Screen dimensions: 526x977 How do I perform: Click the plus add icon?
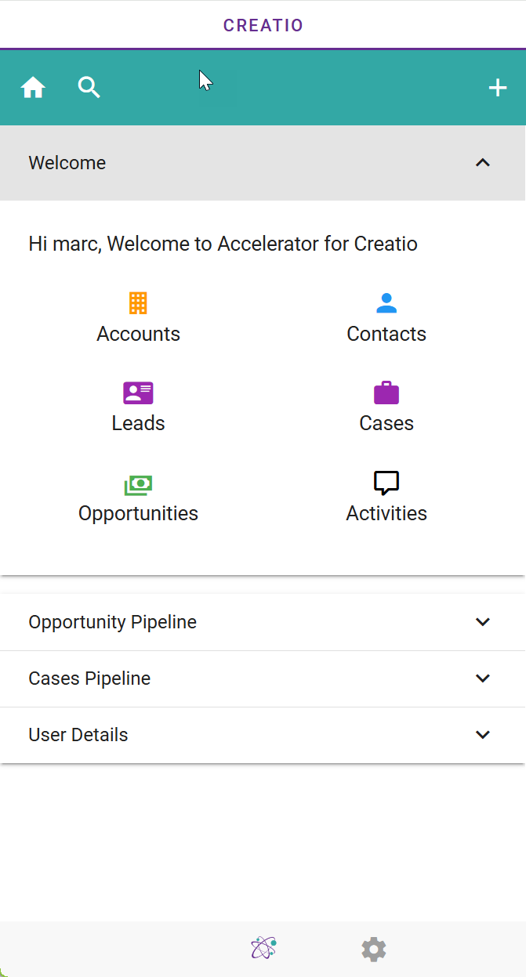coord(498,88)
